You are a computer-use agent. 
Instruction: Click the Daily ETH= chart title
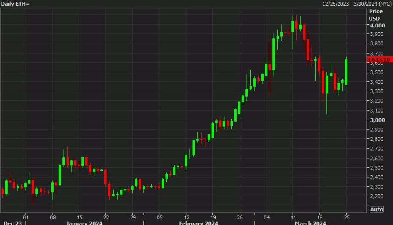click(16, 3)
